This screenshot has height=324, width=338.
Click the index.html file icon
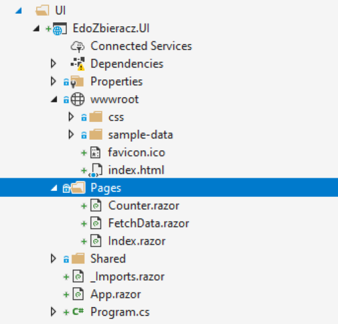point(96,170)
